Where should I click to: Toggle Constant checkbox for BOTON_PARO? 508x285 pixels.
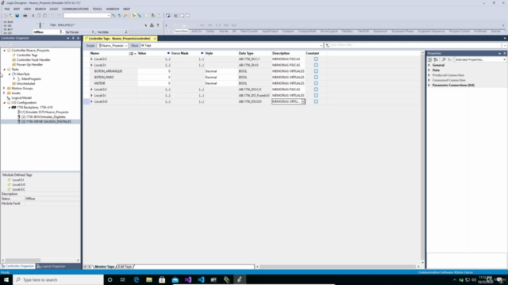click(316, 78)
